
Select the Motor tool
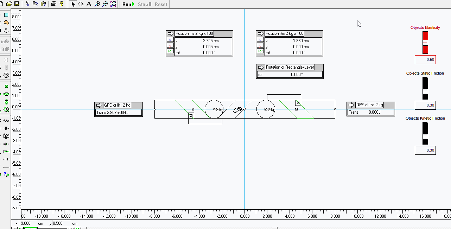6,109
